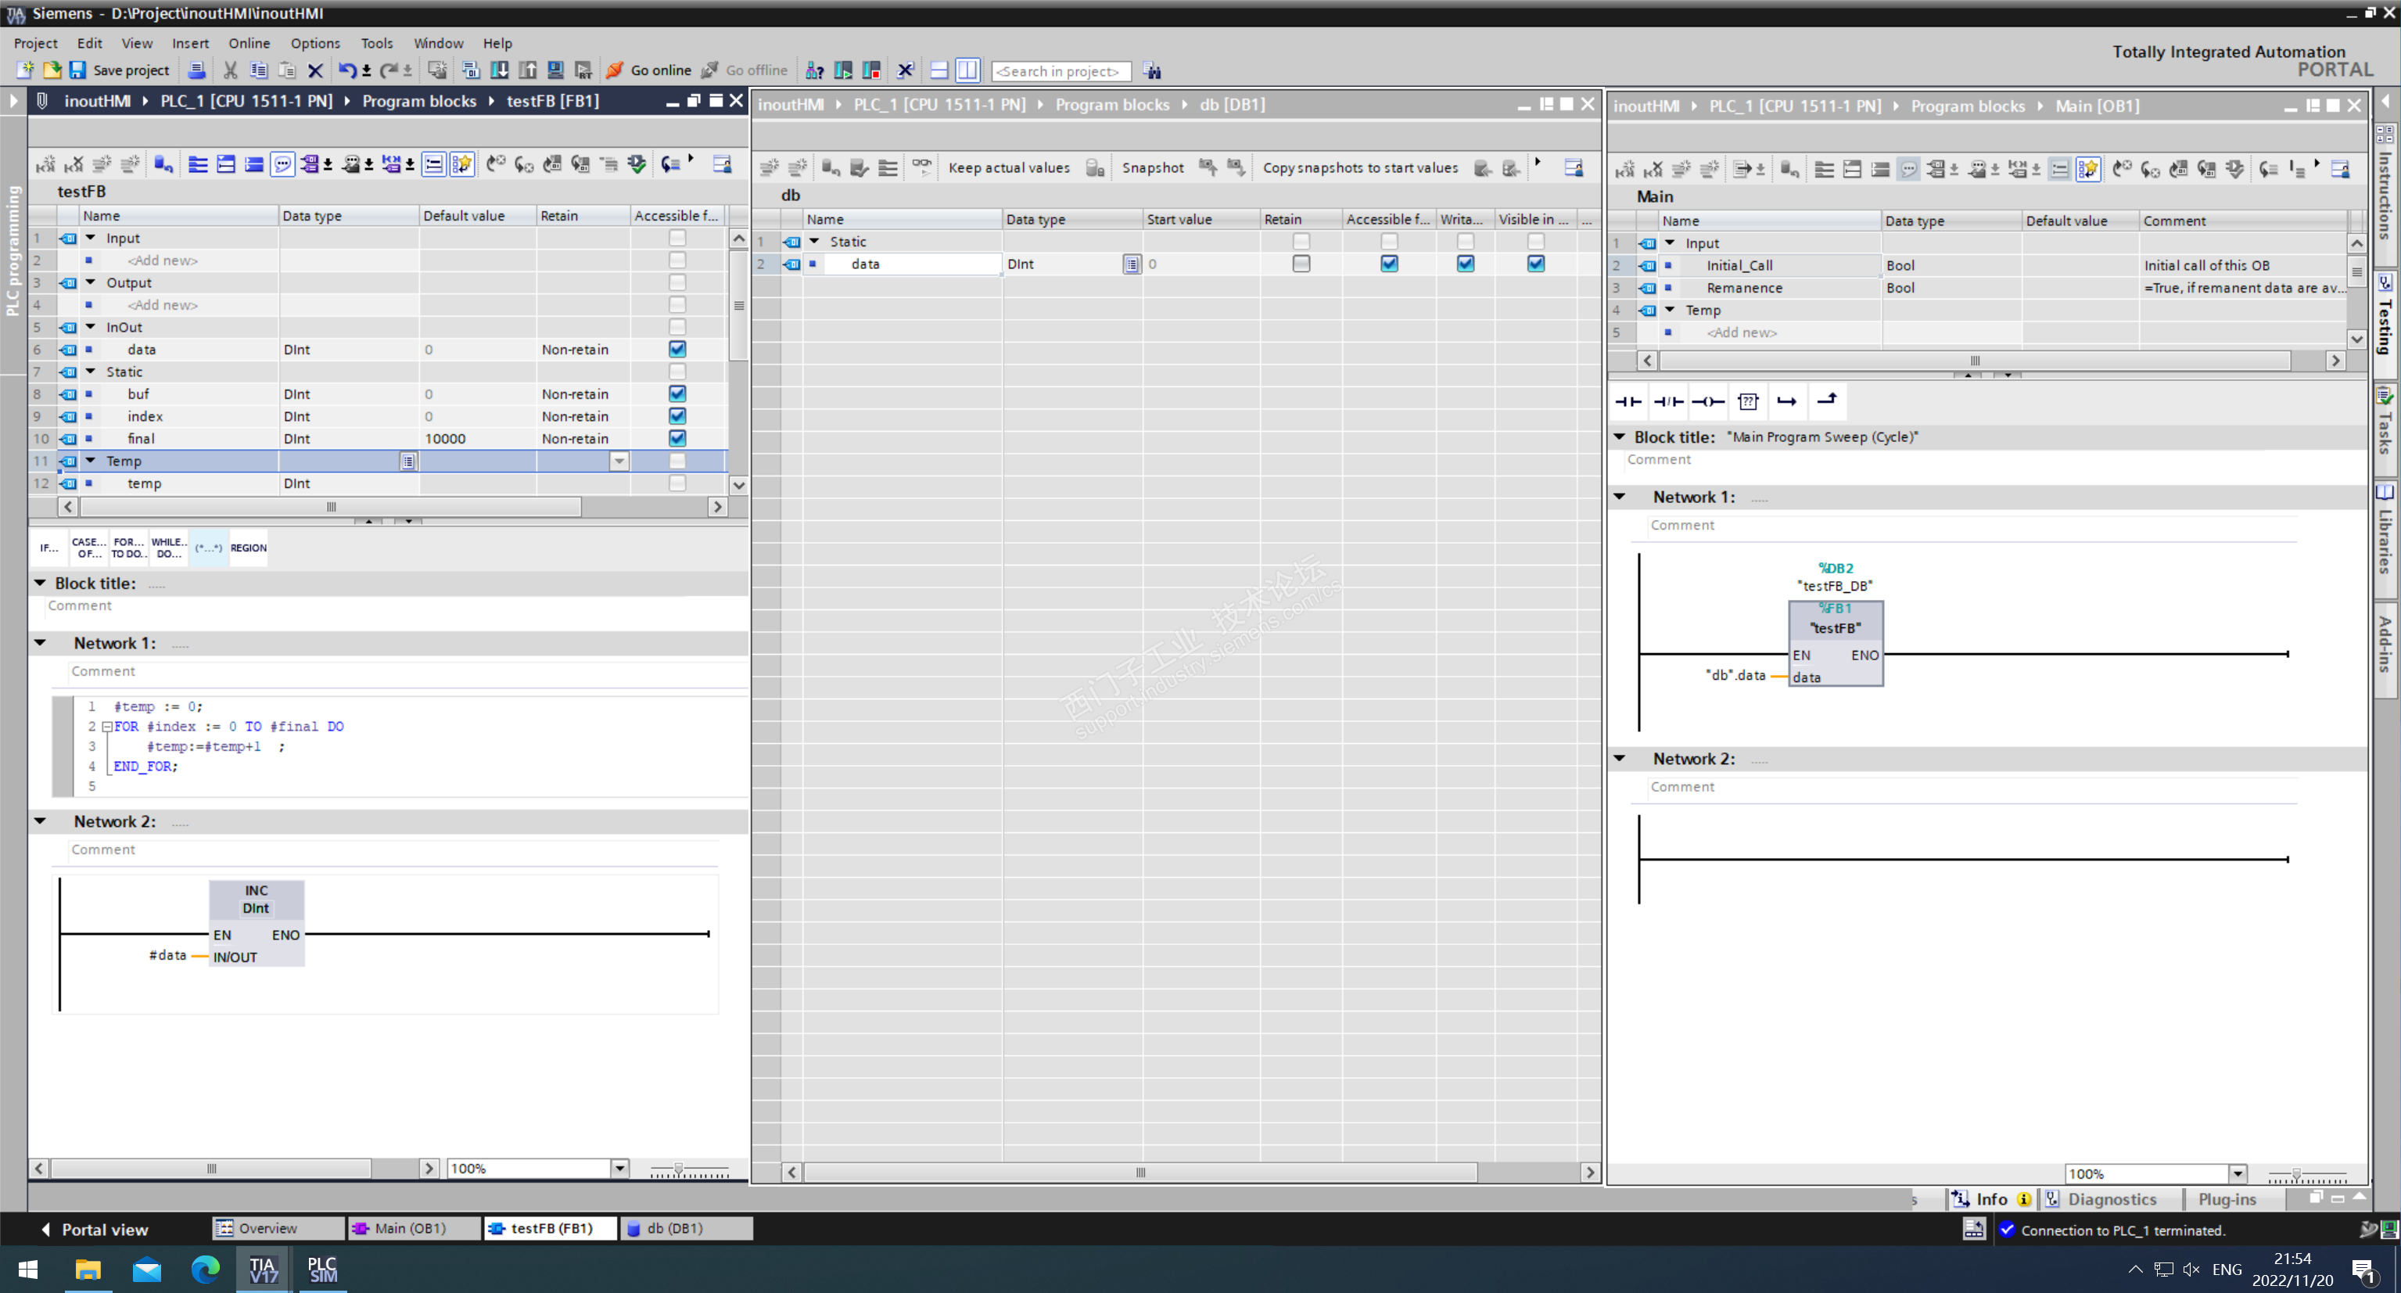Switch to Portal view

pos(94,1230)
